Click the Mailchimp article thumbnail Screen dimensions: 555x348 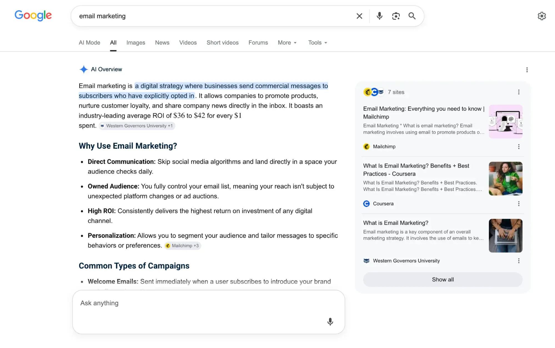506,122
